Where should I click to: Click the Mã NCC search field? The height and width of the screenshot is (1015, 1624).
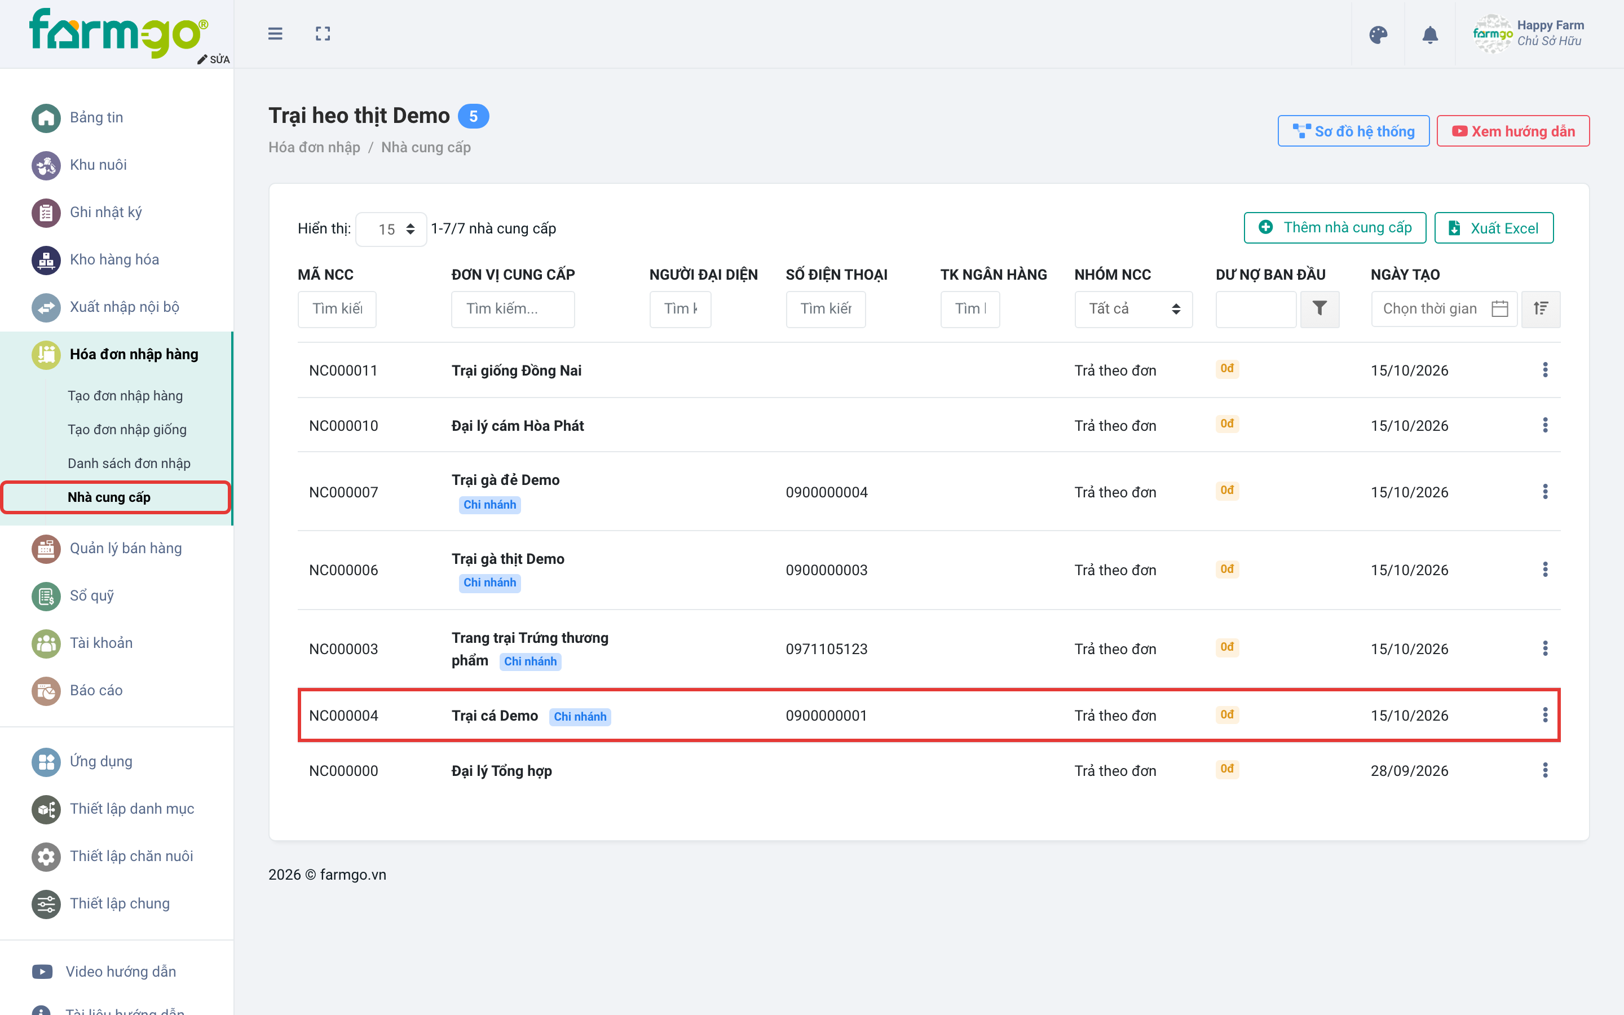click(x=337, y=309)
